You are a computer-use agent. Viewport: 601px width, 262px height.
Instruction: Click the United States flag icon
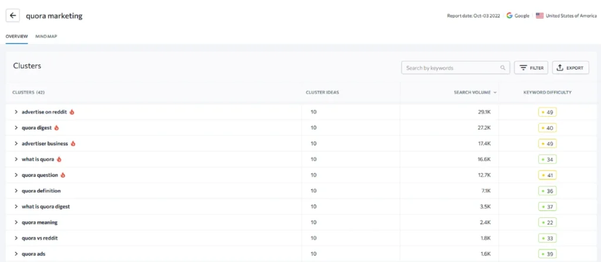point(540,16)
